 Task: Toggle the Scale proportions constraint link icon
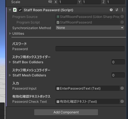[x=50, y=2]
